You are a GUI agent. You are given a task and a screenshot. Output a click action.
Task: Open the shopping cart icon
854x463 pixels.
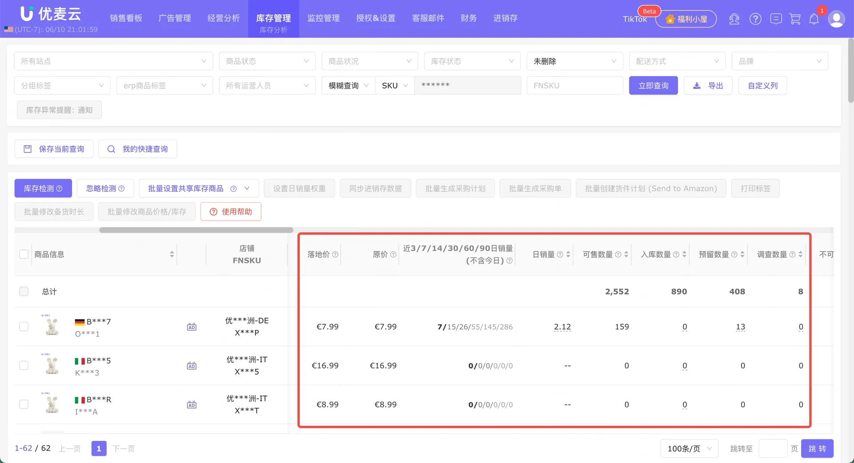click(795, 19)
